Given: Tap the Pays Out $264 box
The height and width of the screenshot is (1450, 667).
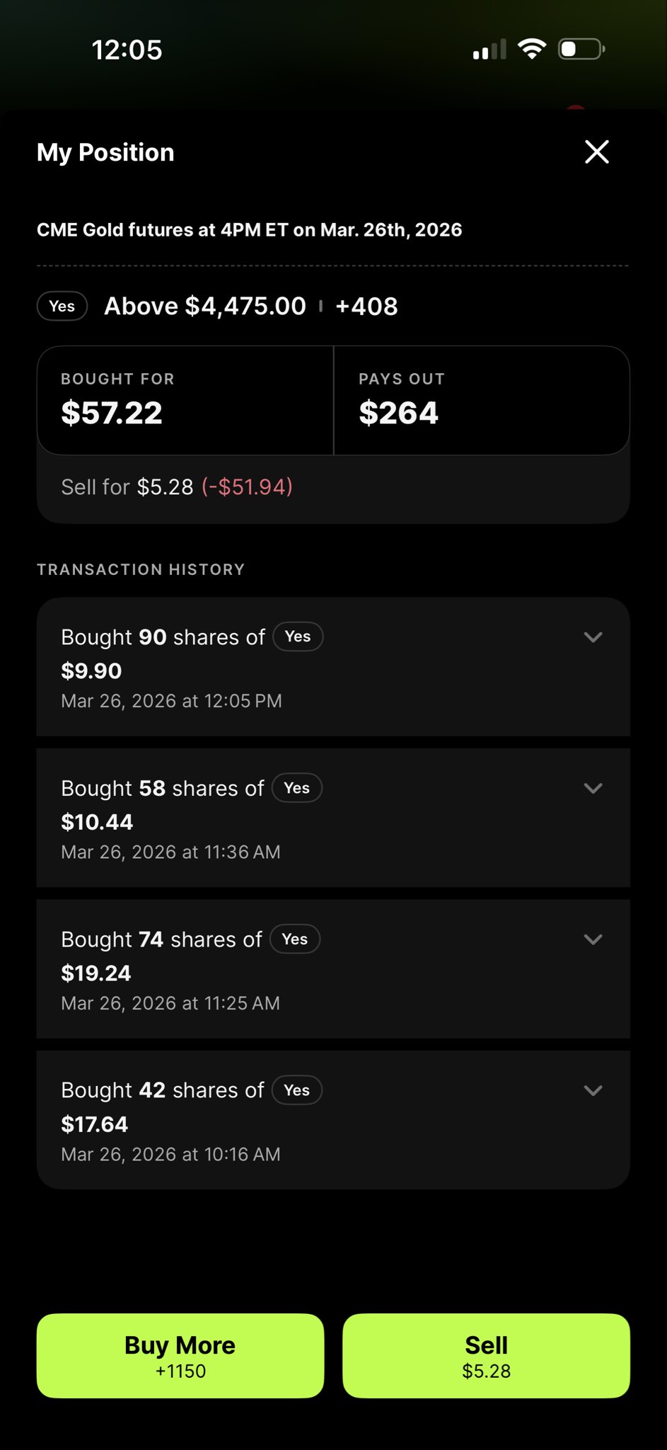Looking at the screenshot, I should pos(481,401).
